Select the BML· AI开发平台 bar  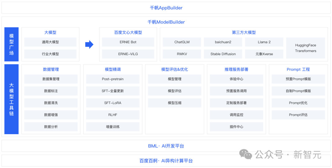[x=166, y=146]
